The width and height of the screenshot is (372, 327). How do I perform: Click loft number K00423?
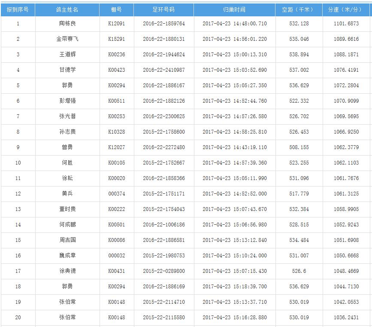(x=116, y=70)
